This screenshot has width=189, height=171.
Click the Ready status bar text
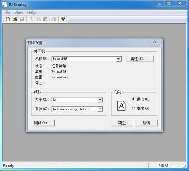[8, 166]
